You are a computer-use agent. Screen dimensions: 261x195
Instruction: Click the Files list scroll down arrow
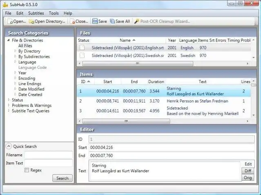pos(254,57)
